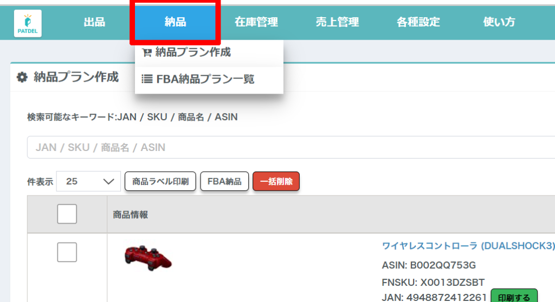Click the red DUALSHOCK3 controller thumbnail
The image size is (555, 302).
(148, 257)
